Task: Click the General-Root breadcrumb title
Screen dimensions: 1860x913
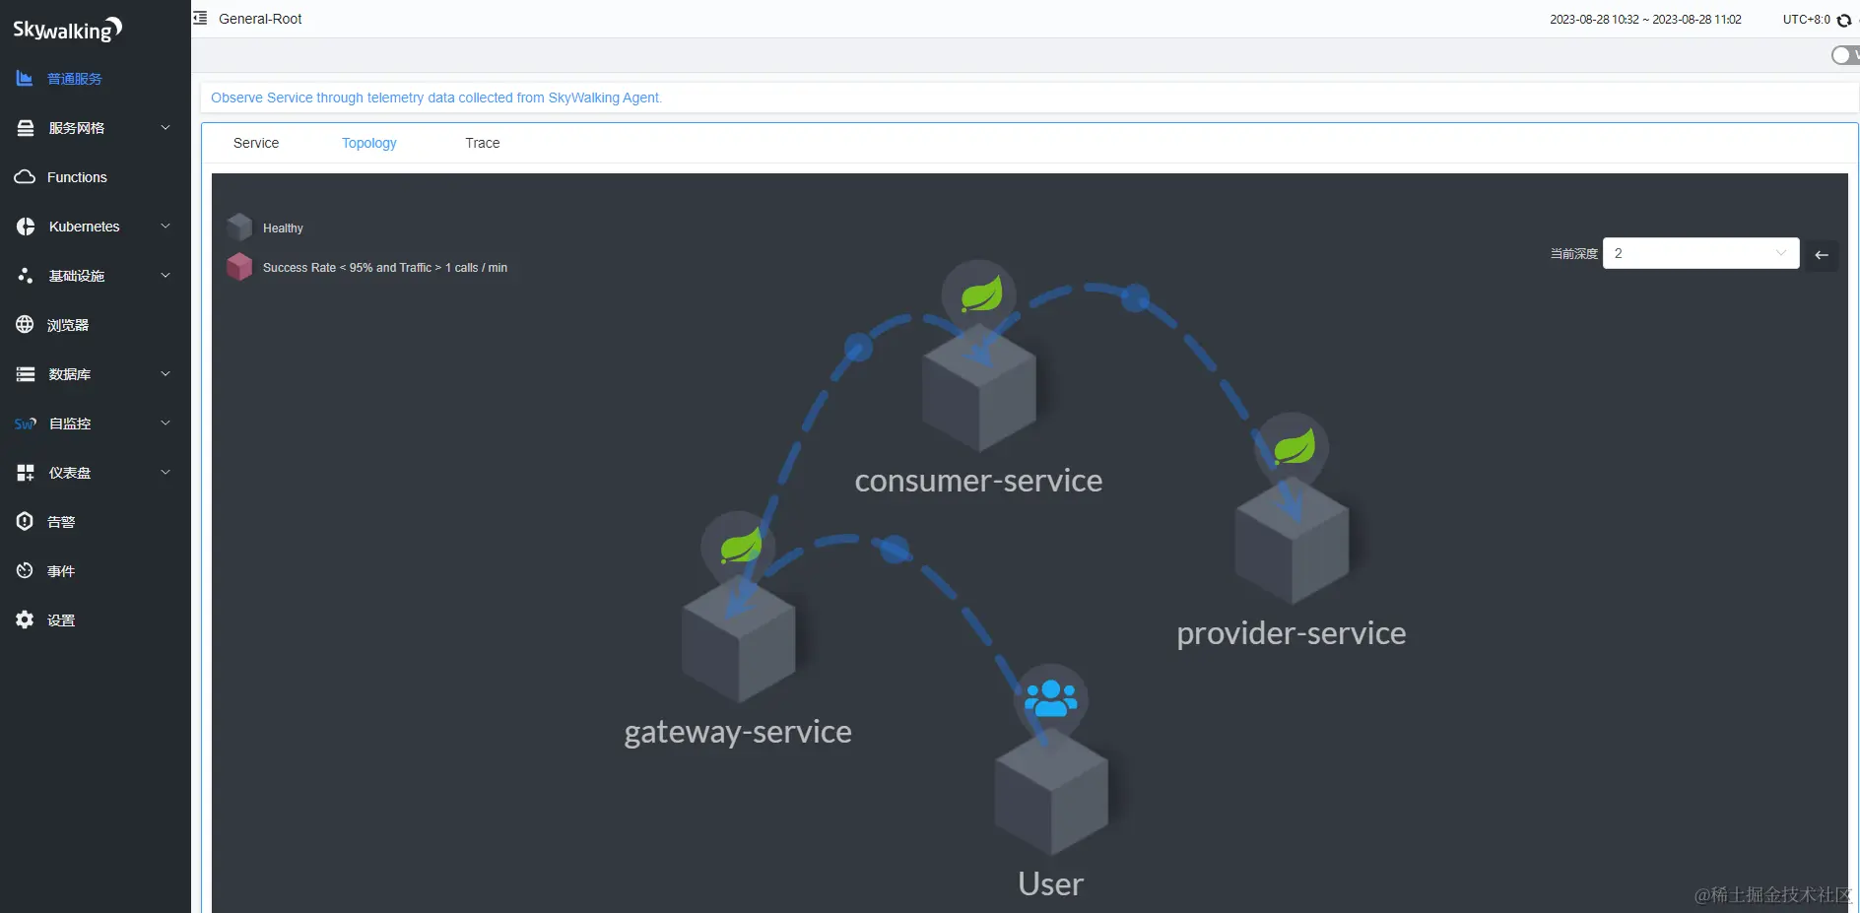Action: (x=260, y=19)
